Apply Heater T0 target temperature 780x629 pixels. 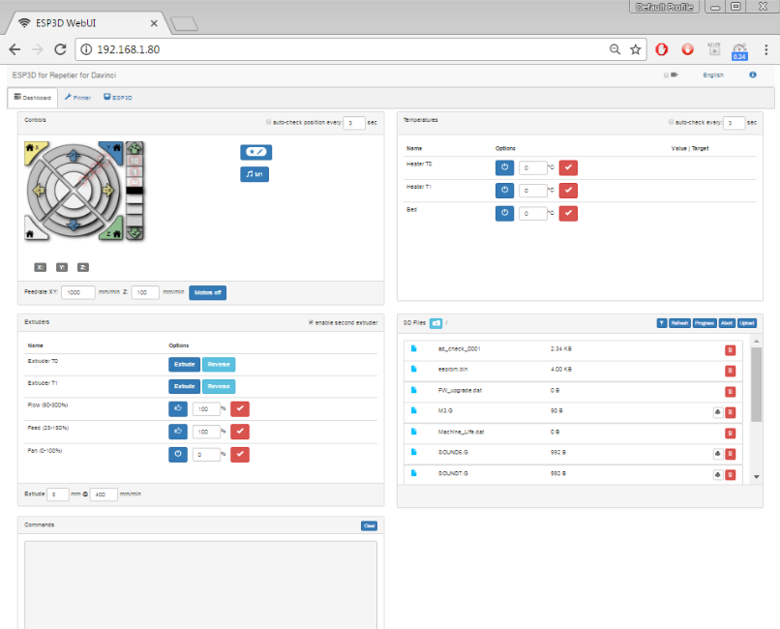pos(568,167)
